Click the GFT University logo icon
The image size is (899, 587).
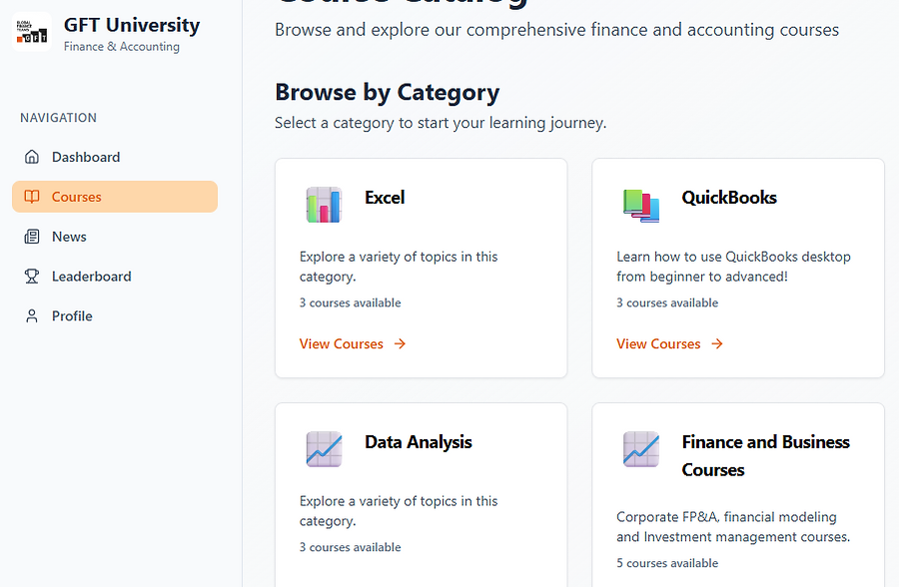(x=32, y=32)
